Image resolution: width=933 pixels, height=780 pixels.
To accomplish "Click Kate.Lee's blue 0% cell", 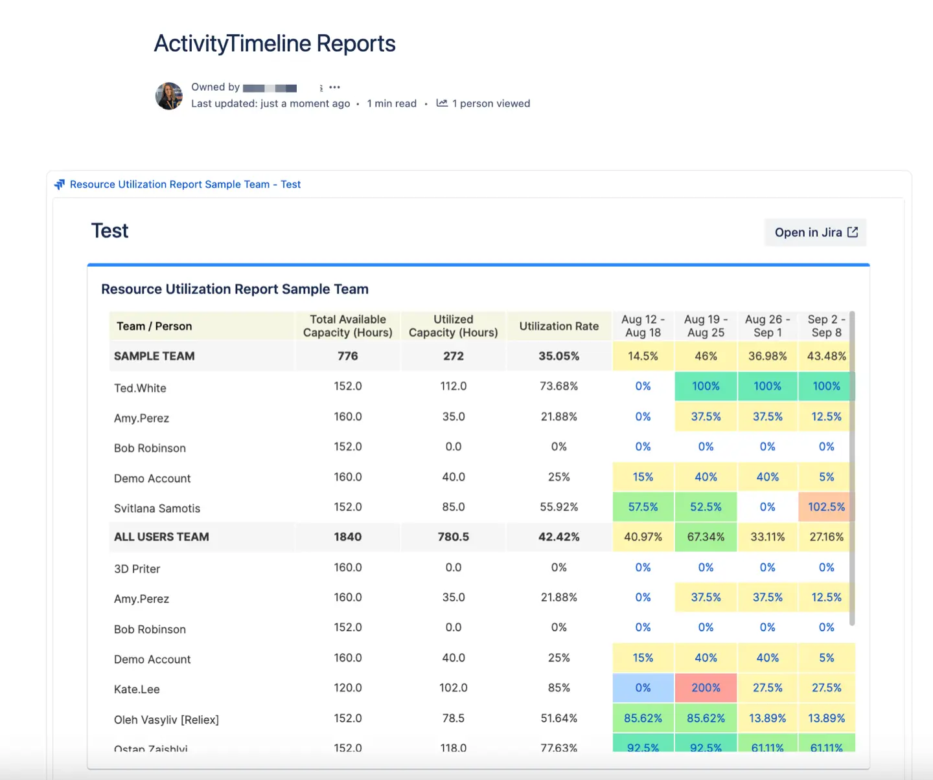I will 643,687.
